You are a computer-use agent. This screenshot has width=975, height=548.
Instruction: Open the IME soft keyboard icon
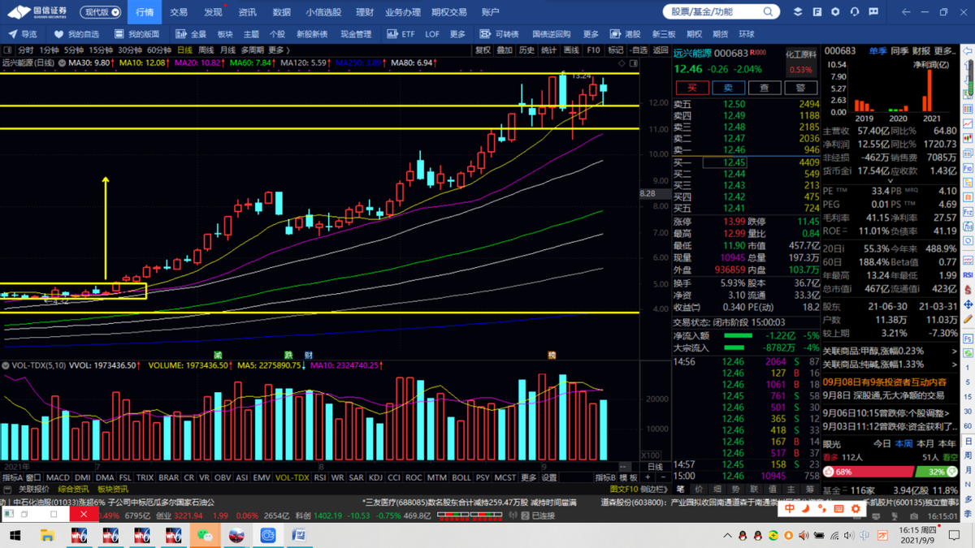click(x=839, y=508)
